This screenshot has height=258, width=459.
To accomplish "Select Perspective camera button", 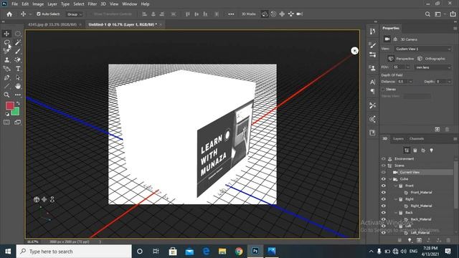I will point(401,59).
